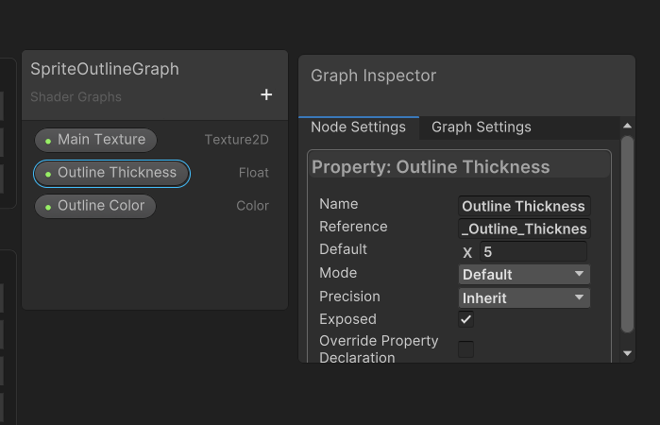Open the Mode dropdown
This screenshot has width=660, height=425.
[x=524, y=274]
